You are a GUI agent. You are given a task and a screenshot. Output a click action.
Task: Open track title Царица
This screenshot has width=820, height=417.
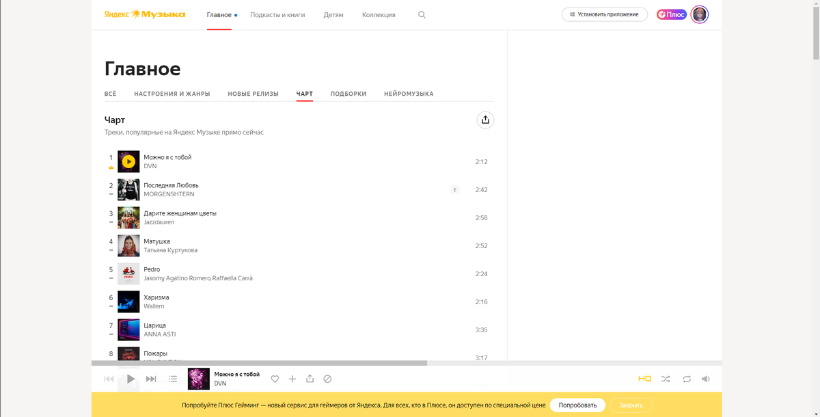click(x=154, y=325)
